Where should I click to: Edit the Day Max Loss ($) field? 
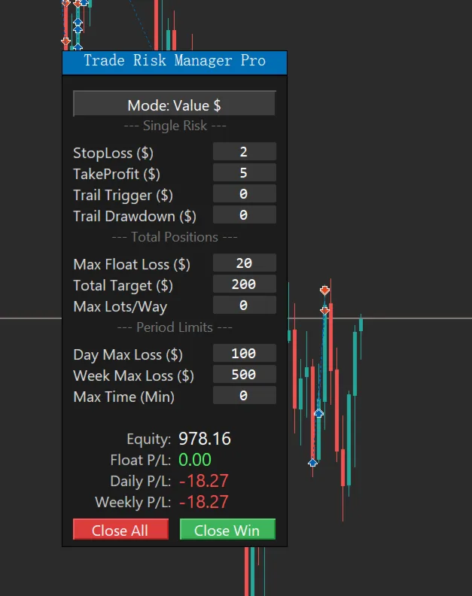click(x=244, y=353)
